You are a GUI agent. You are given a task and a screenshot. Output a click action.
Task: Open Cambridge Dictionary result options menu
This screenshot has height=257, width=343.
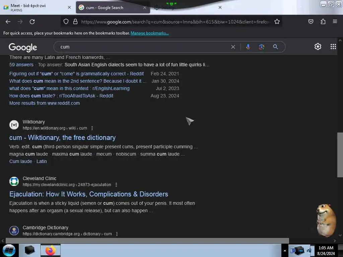pos(117,234)
